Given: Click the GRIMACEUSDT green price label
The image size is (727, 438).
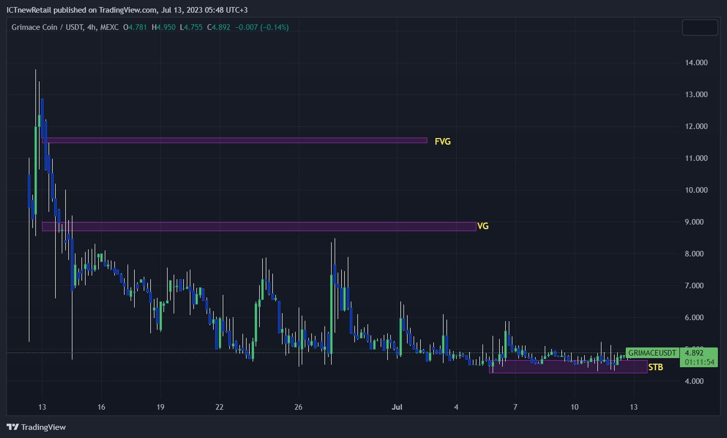Looking at the screenshot, I should [652, 353].
